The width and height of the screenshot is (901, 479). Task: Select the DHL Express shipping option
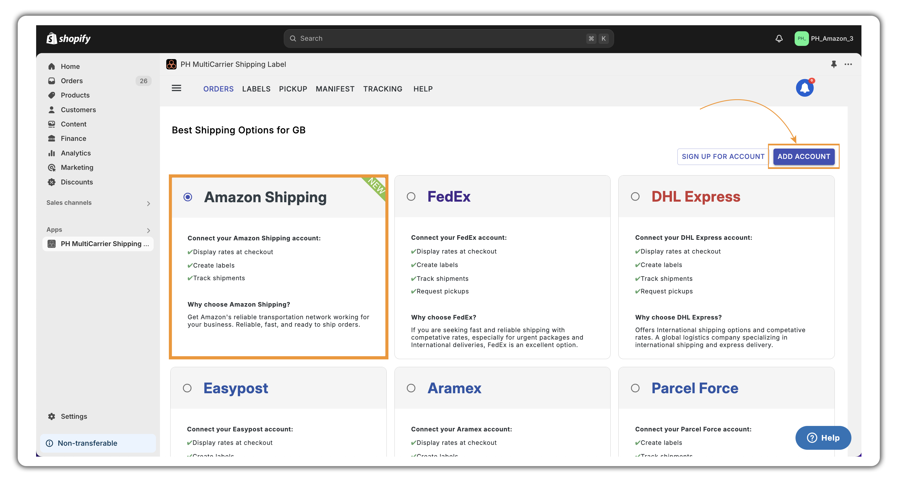click(636, 197)
